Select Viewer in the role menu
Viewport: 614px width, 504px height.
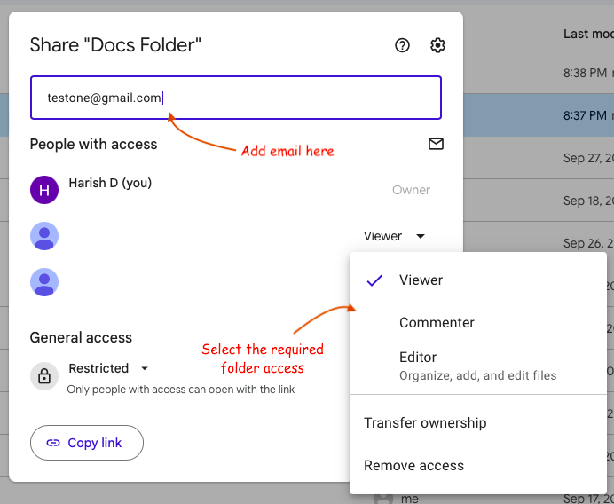pyautogui.click(x=477, y=280)
